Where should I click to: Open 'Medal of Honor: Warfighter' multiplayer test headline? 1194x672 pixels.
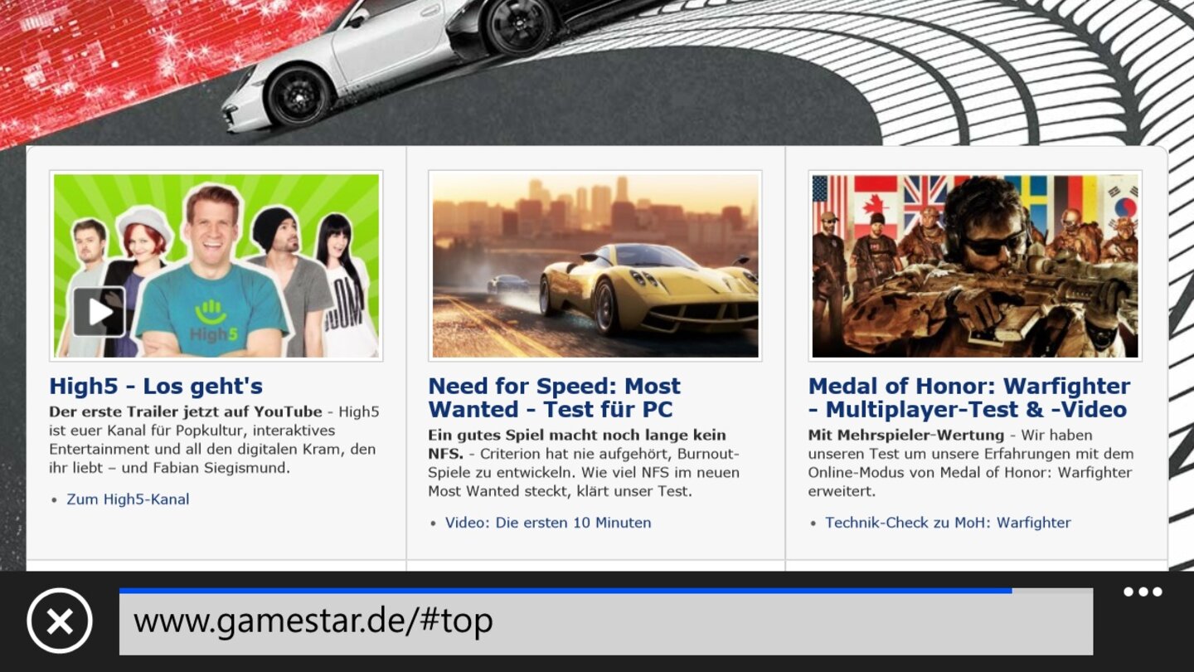pos(969,397)
